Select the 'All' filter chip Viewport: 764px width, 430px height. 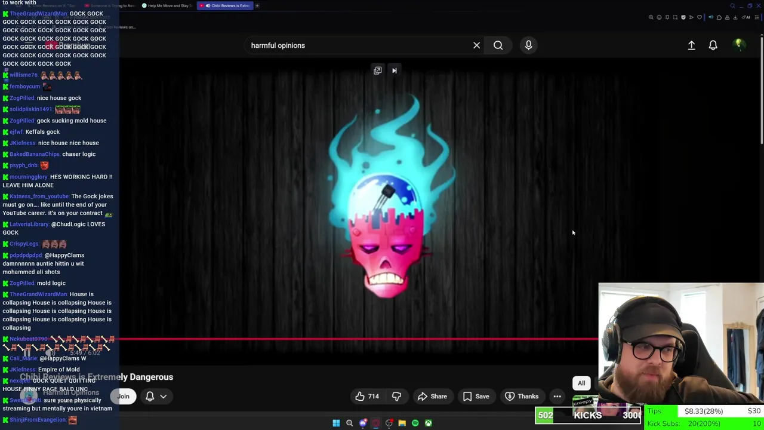(581, 383)
